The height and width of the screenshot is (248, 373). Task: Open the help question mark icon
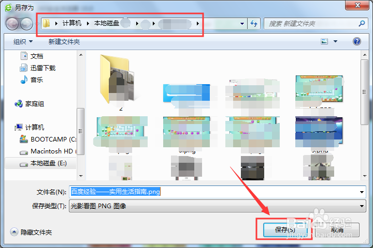click(x=356, y=41)
